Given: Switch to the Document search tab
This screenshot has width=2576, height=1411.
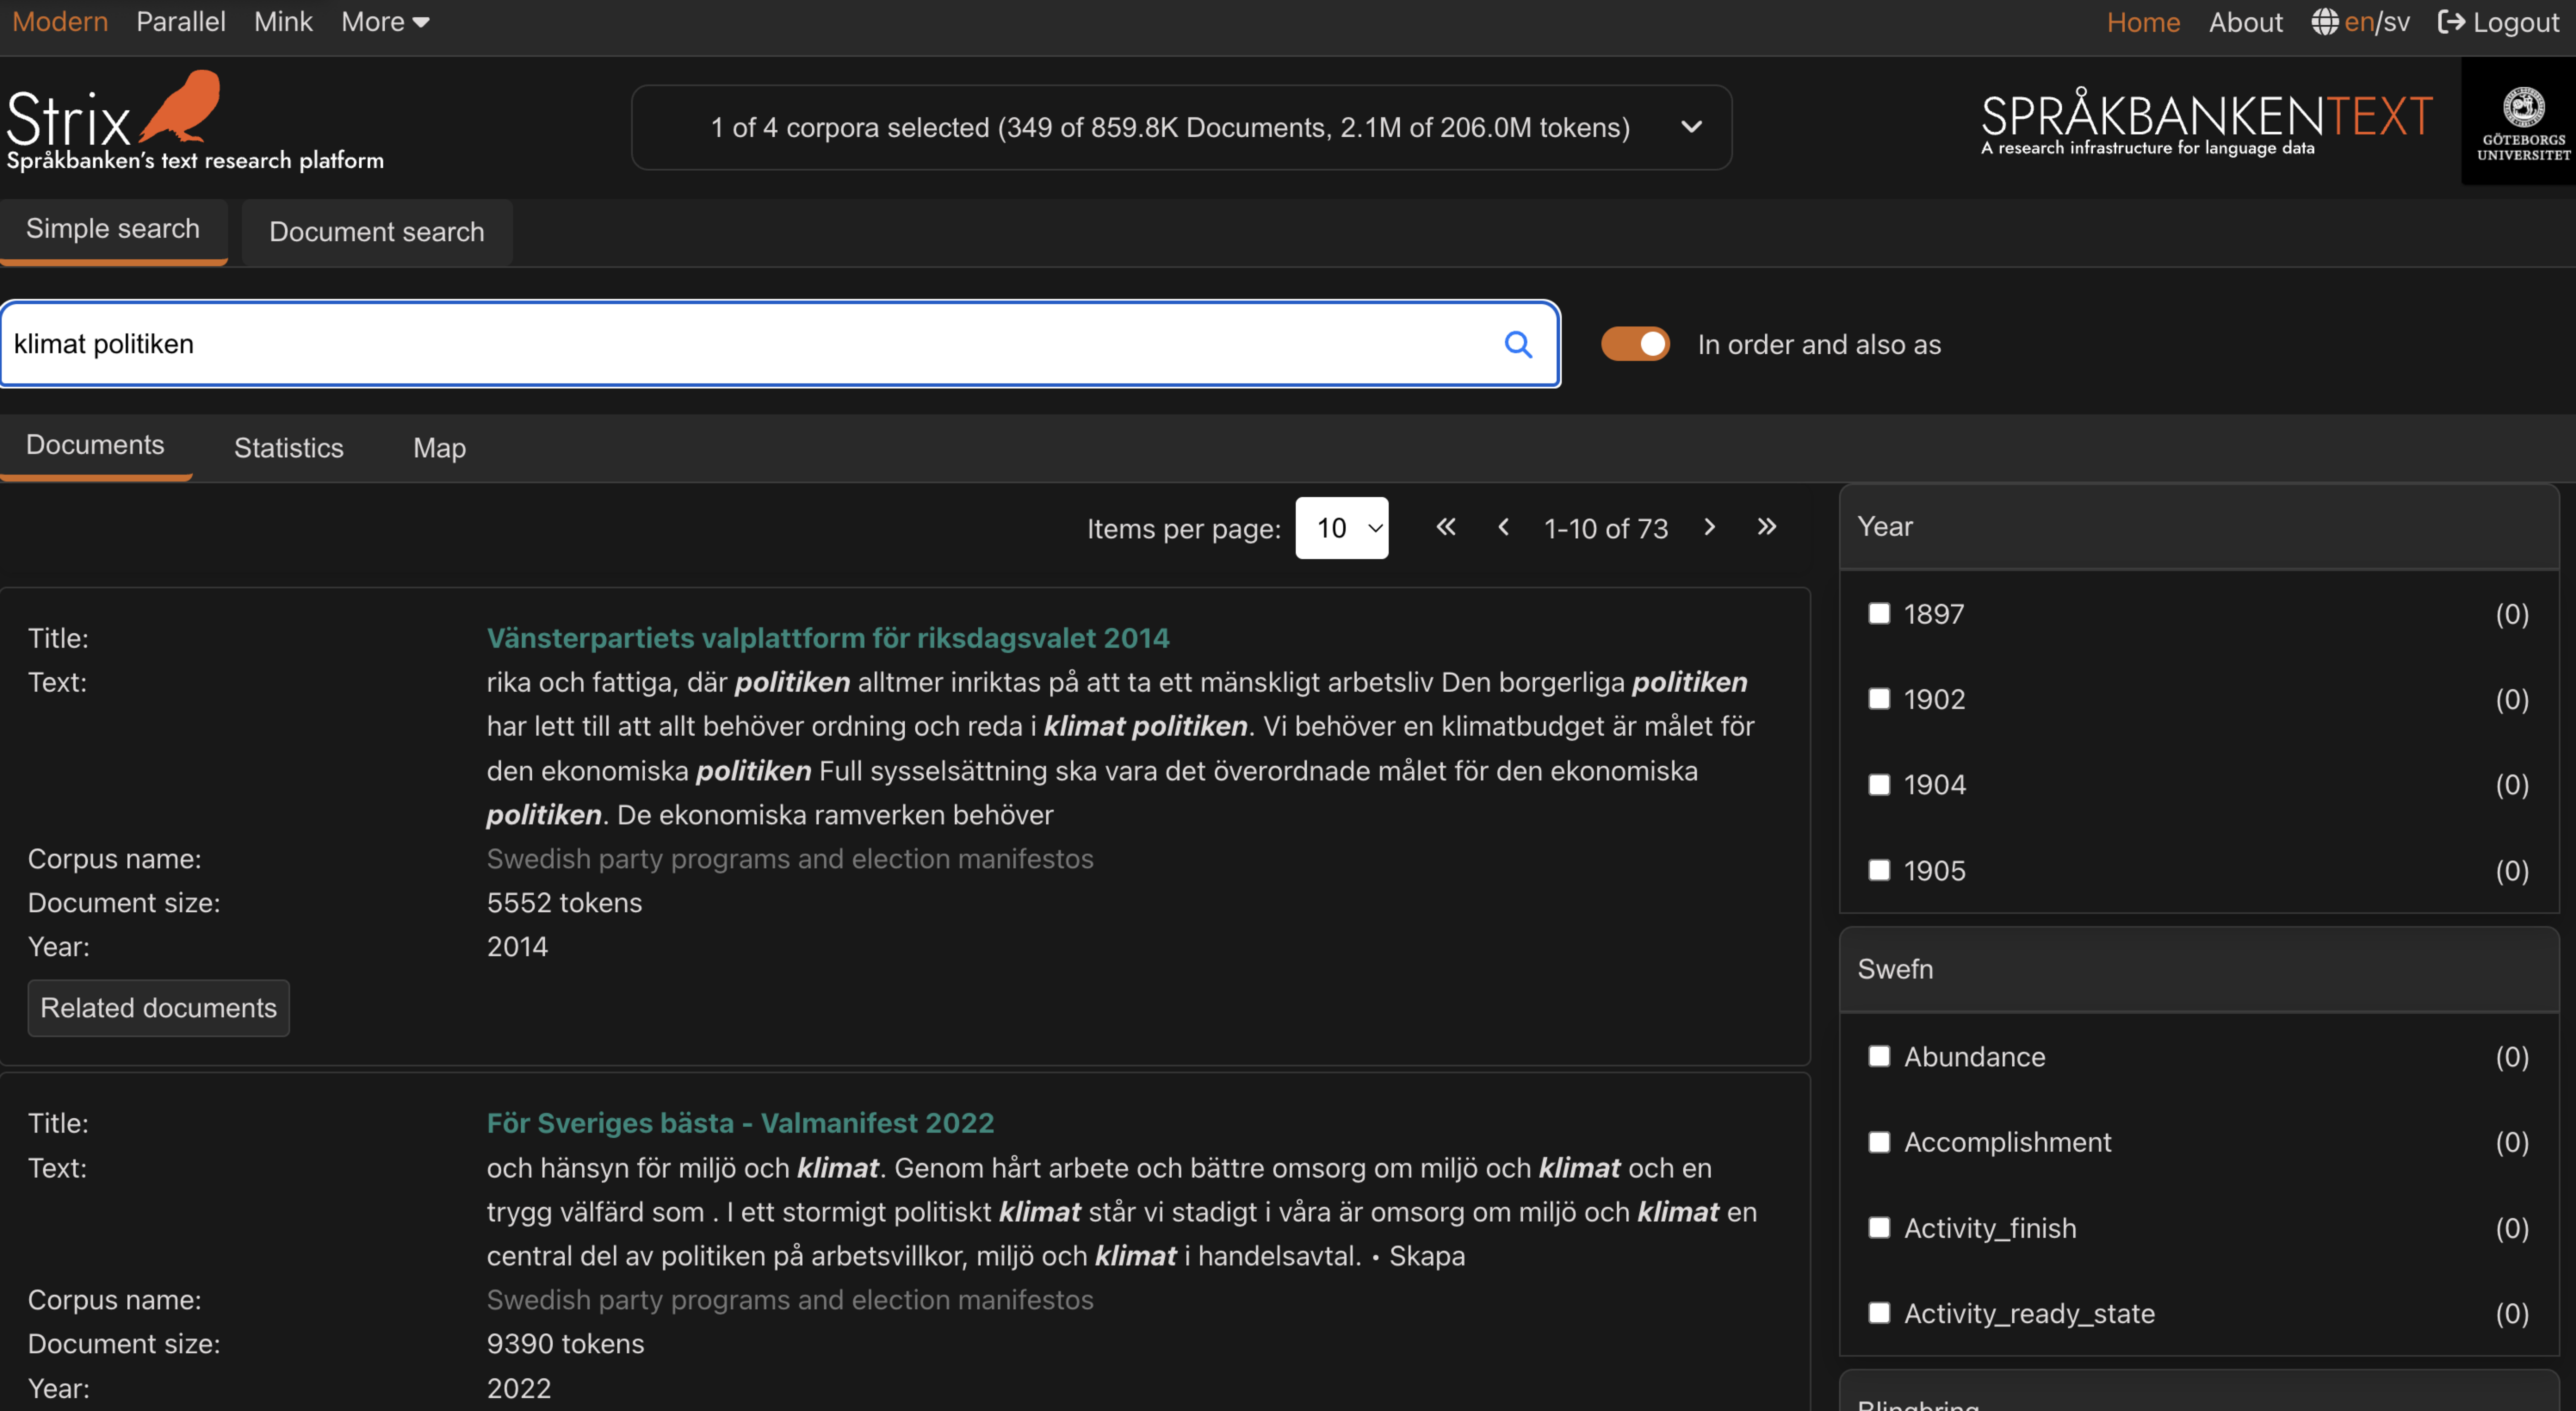Looking at the screenshot, I should pos(377,232).
